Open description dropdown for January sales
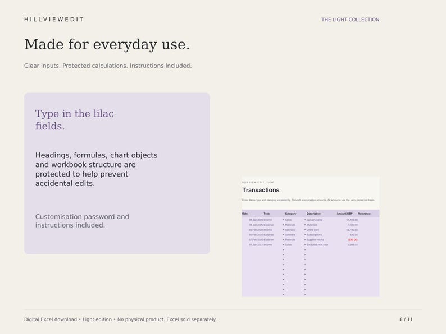The height and width of the screenshot is (334, 446). (305, 220)
